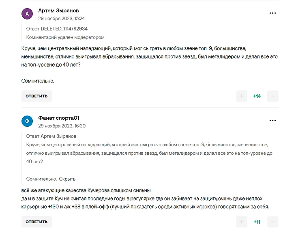Open three-dot menu on Фанат спорта01's comment

pyautogui.click(x=272, y=121)
